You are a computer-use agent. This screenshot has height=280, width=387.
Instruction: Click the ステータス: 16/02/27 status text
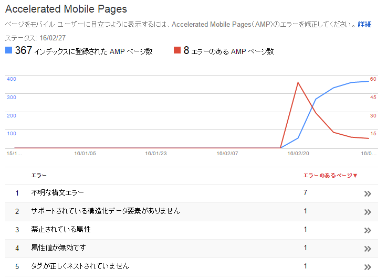[36, 38]
